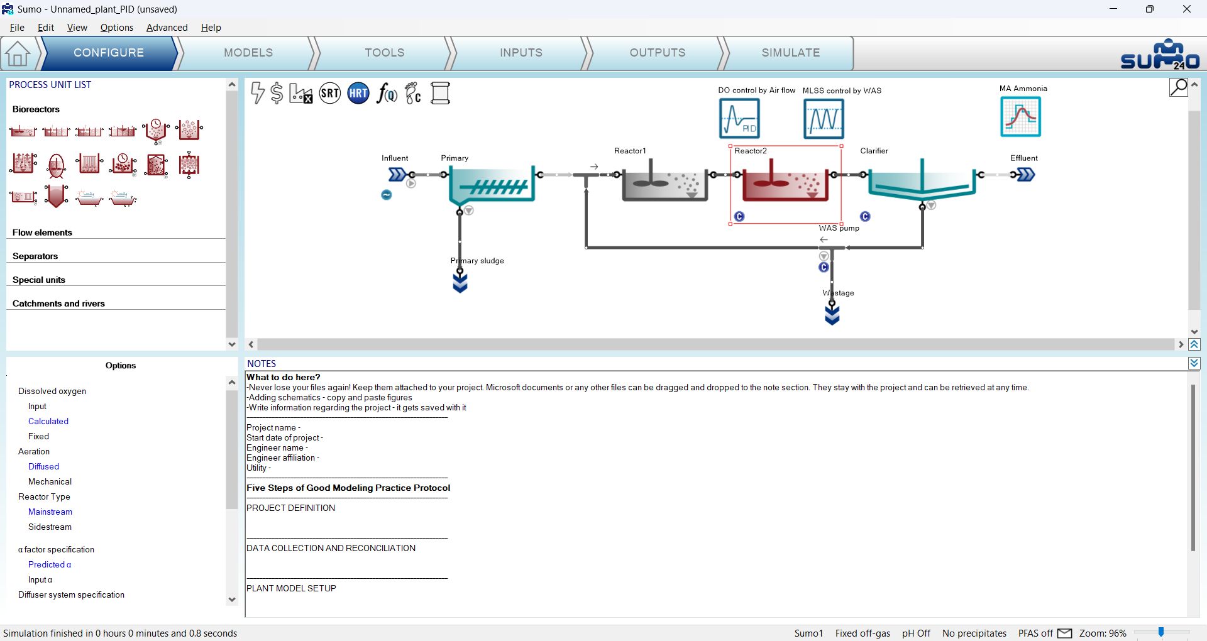Select the Effluent arrow unit
Screen dimensions: 1207x641
coord(1026,175)
